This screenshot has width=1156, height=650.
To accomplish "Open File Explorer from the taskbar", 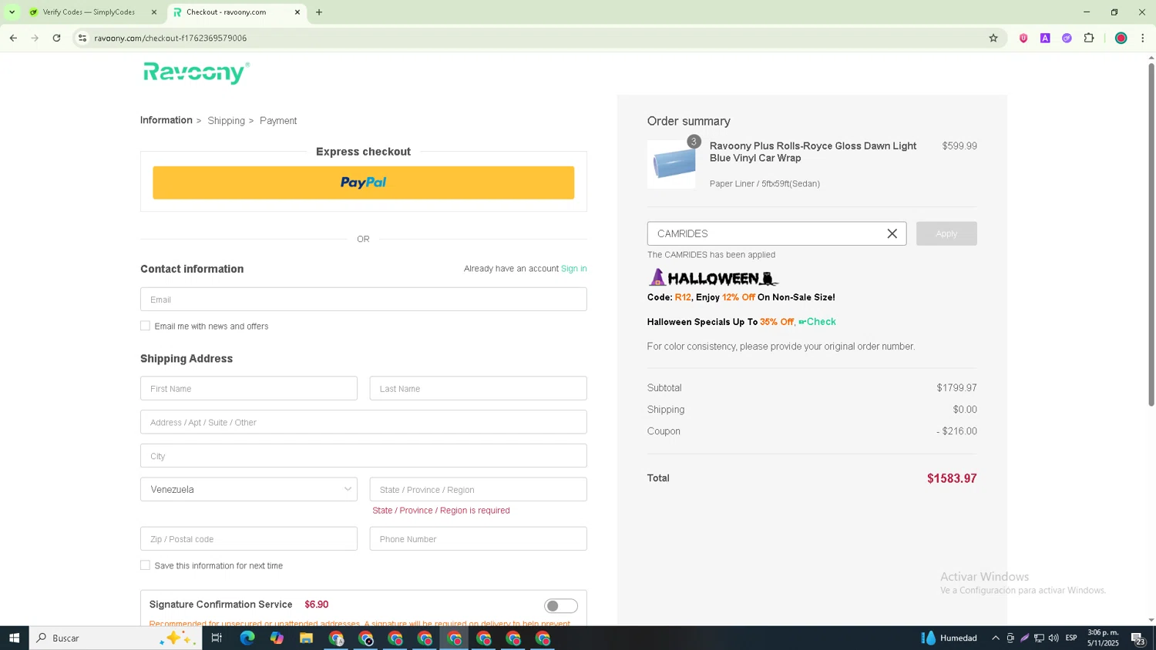I will [x=306, y=638].
